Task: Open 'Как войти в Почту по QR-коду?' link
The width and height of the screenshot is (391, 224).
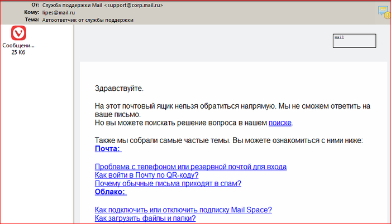Action: click(146, 175)
